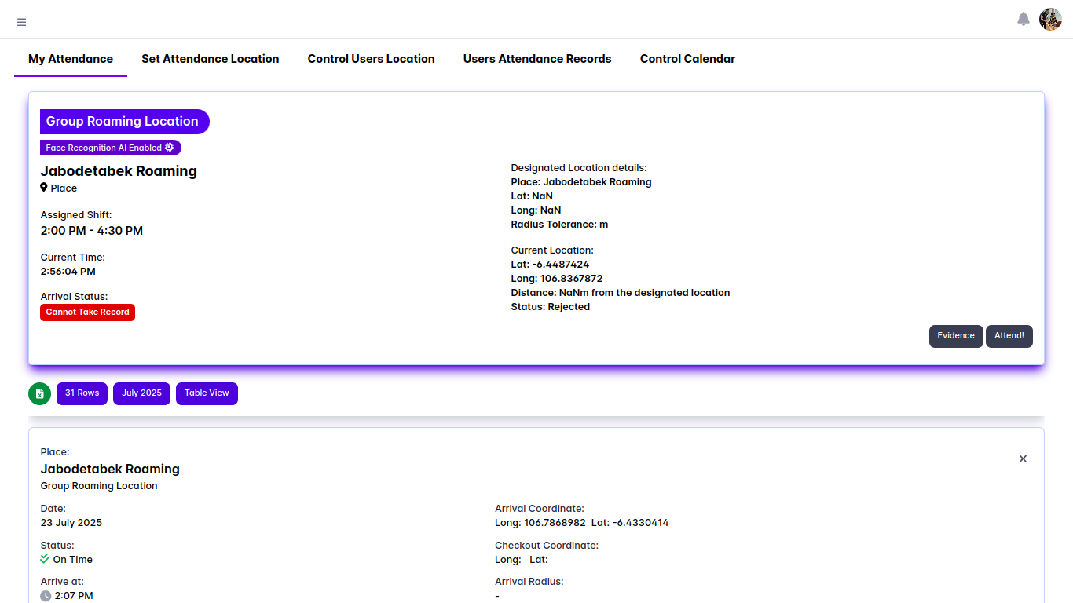Open the July 2025 month picker
1073x603 pixels.
[141, 393]
